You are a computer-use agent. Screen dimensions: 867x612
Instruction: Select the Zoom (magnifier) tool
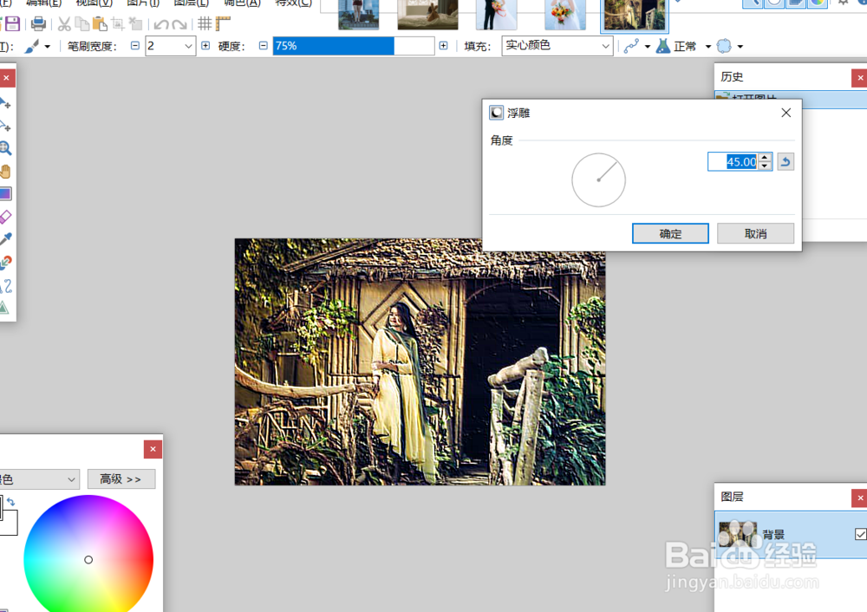6,147
